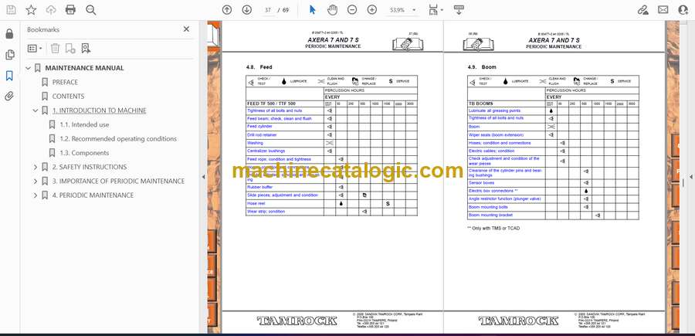
Task: Select the MAINTENANCE MANUAL bookmark
Action: (x=84, y=68)
